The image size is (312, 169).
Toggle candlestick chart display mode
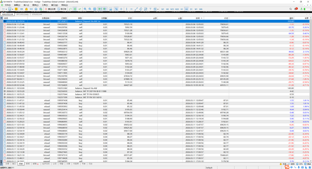pos(75,9)
